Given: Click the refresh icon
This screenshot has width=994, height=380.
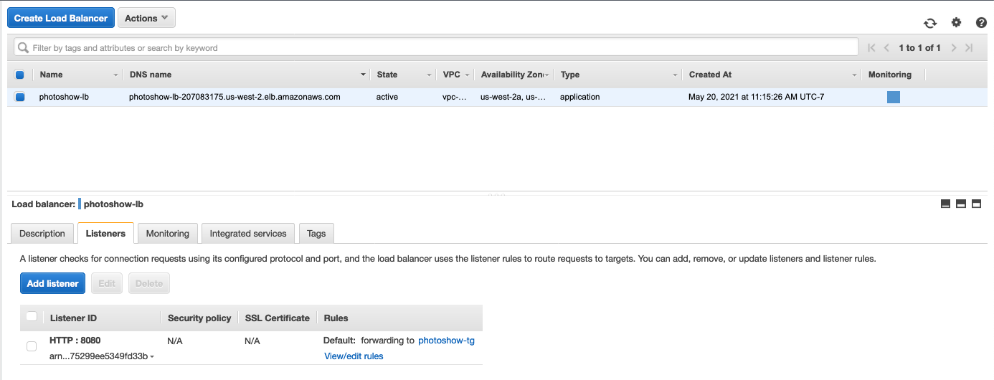Looking at the screenshot, I should pos(930,23).
